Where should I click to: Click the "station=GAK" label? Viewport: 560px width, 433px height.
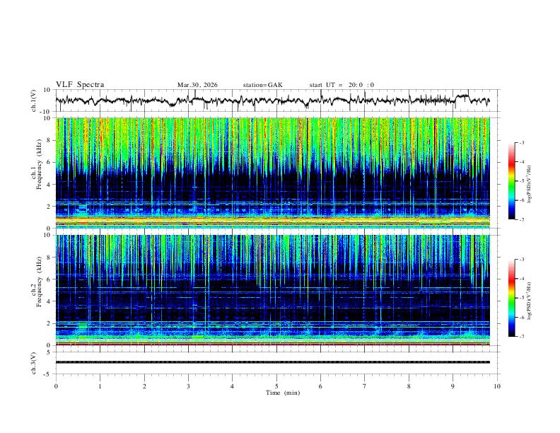pyautogui.click(x=262, y=85)
